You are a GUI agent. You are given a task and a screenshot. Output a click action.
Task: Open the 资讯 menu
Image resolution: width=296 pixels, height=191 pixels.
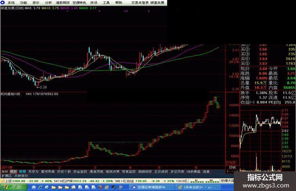[94, 3]
